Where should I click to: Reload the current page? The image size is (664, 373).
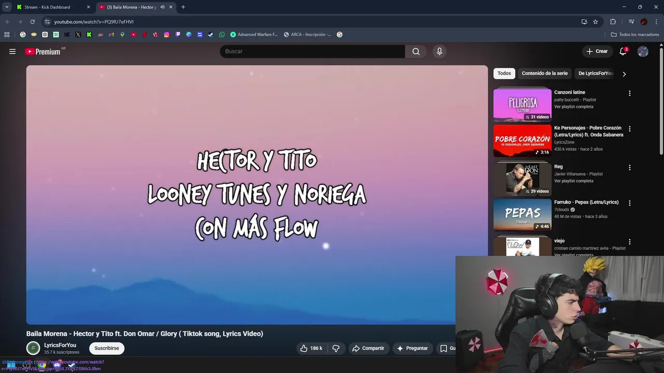pos(32,22)
